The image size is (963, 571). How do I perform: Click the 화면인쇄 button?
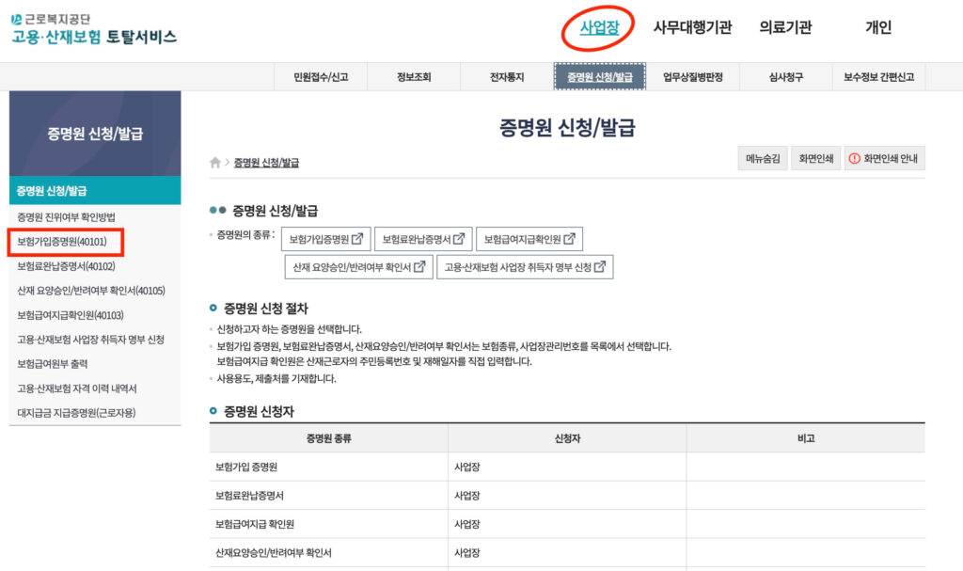pos(815,159)
